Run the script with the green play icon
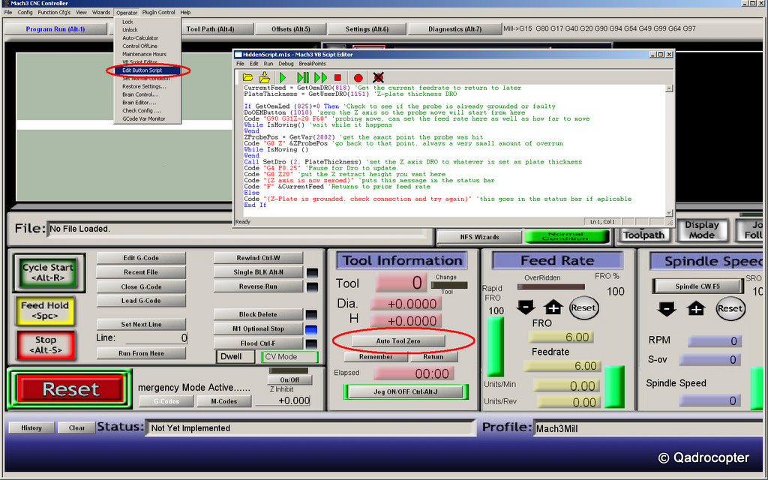 pos(283,77)
